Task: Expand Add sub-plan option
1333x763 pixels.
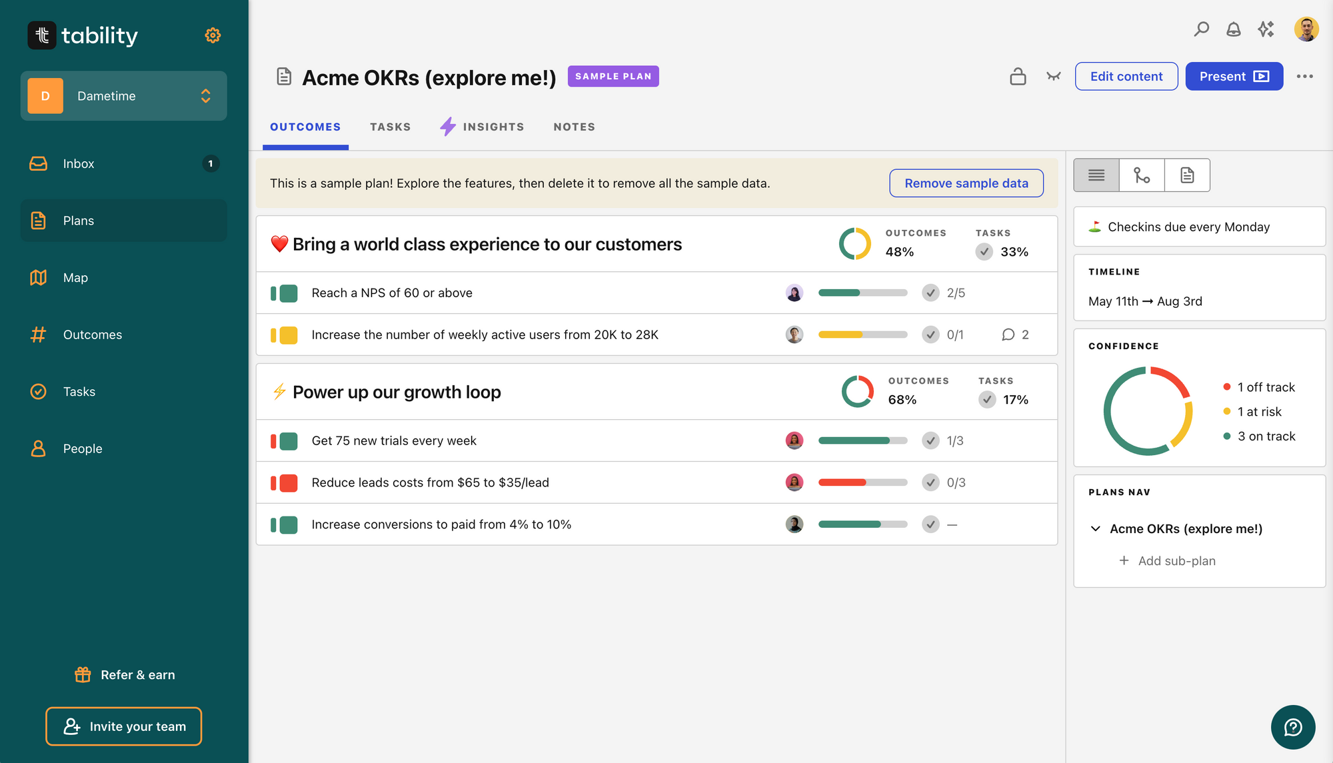Action: click(1168, 561)
